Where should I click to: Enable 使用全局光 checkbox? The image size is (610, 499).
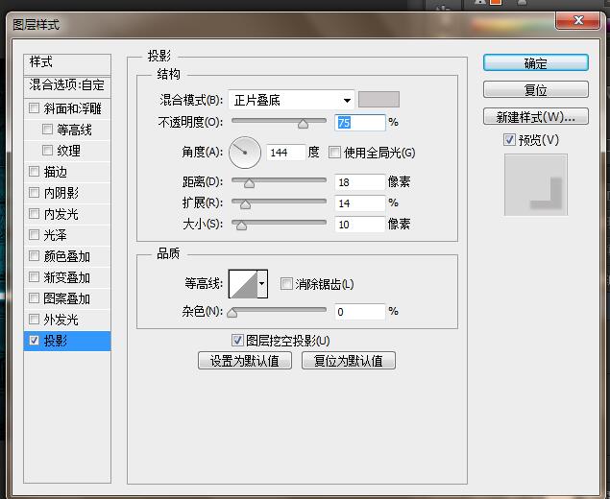pos(334,152)
